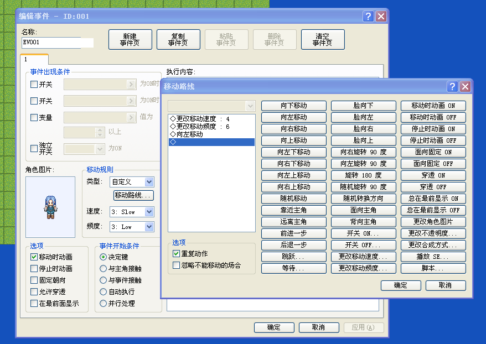Viewport: 486px width, 344px height.
Task: Check 独立开关 condition checkbox
Action: 34,148
